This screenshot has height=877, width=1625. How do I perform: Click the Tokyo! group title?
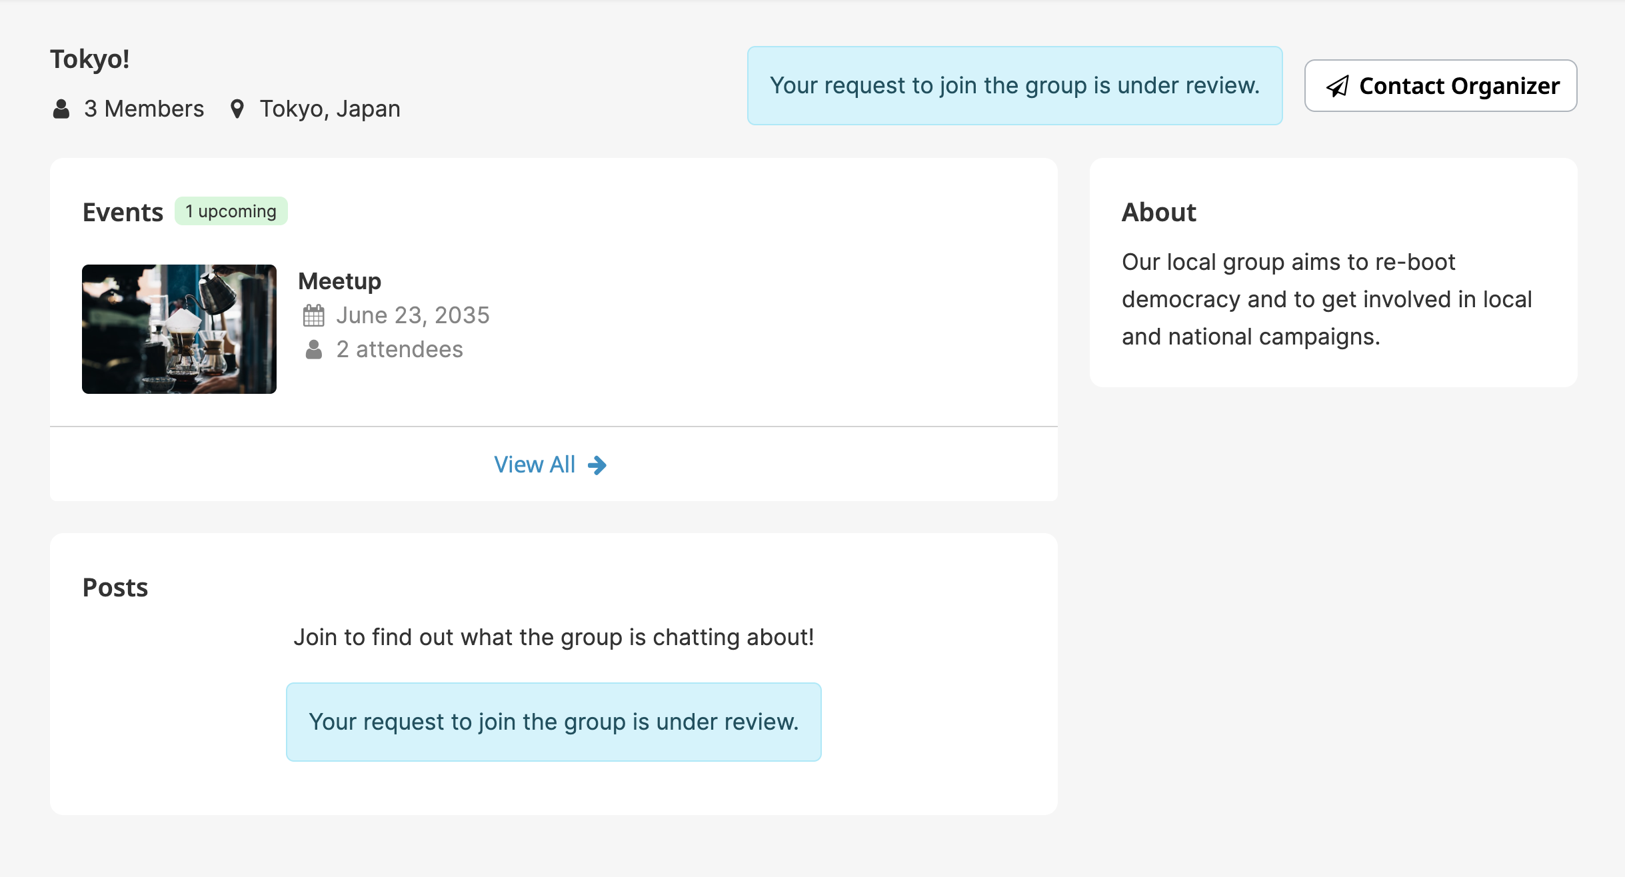coord(90,59)
